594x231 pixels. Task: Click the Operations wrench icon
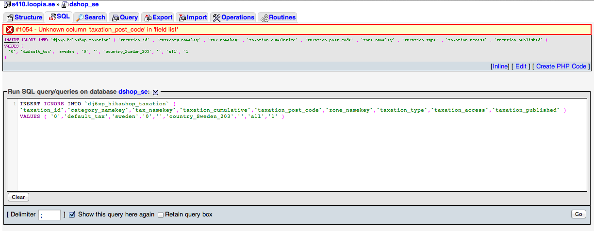(216, 17)
